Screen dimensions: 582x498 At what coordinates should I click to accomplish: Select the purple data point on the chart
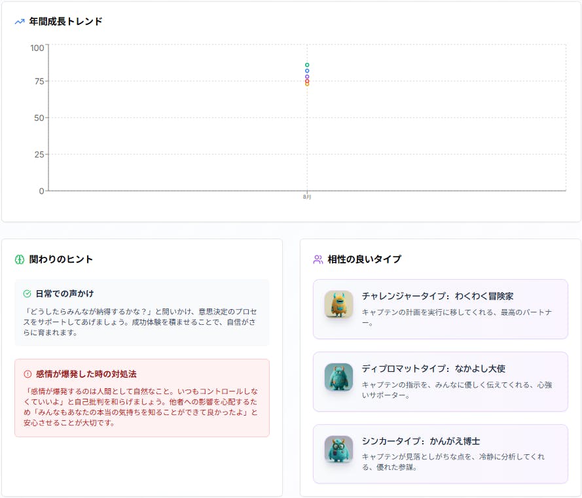[307, 76]
